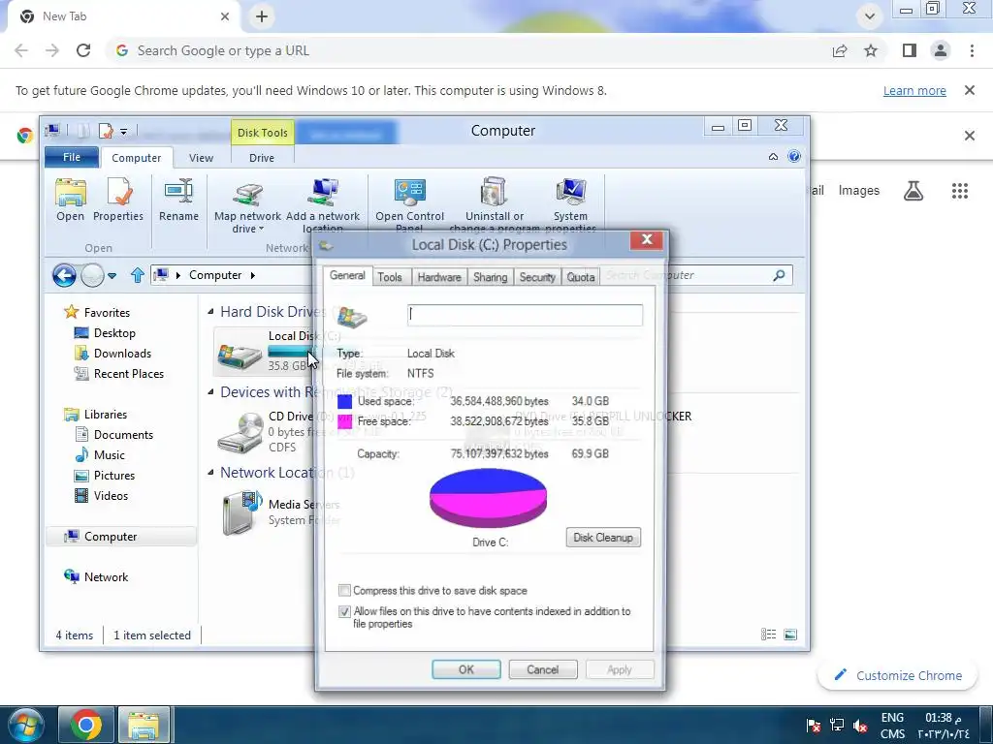This screenshot has width=993, height=744.
Task: Open the File ribbon menu
Action: point(72,157)
